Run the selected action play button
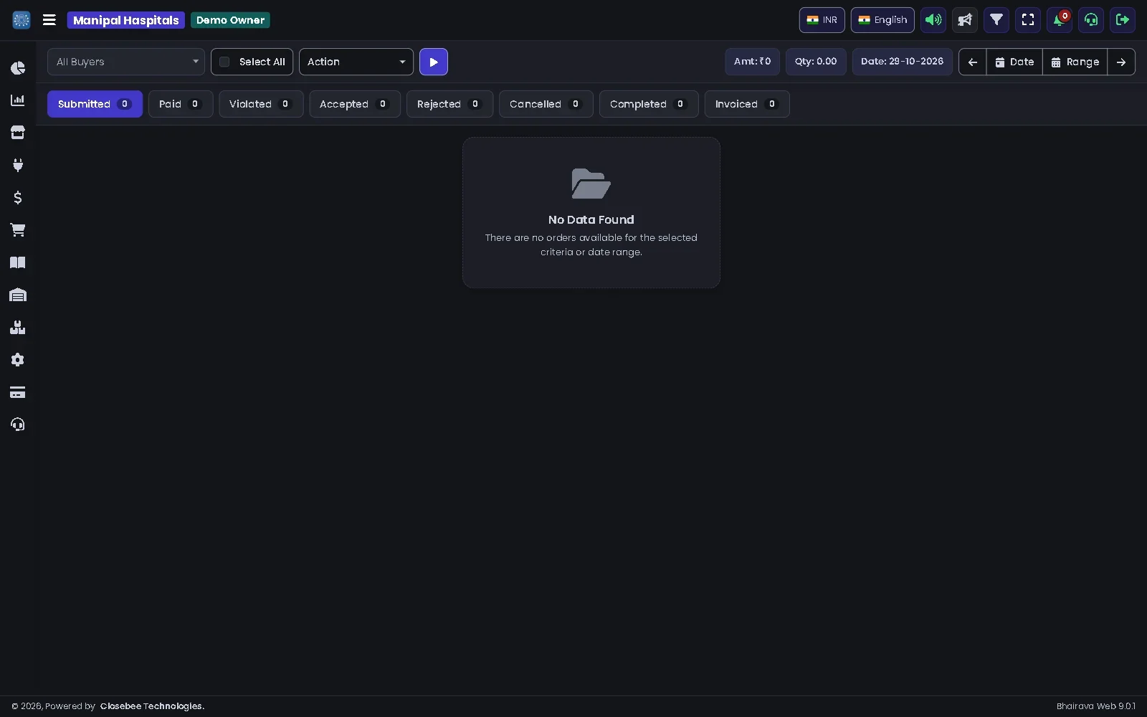Image resolution: width=1147 pixels, height=717 pixels. coord(434,62)
